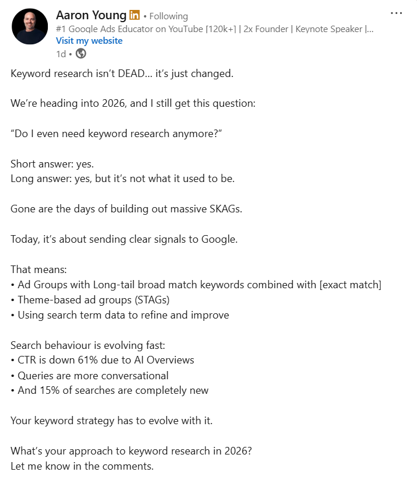This screenshot has width=417, height=479.
Task: Click the globe public visibility icon
Action: (80, 54)
